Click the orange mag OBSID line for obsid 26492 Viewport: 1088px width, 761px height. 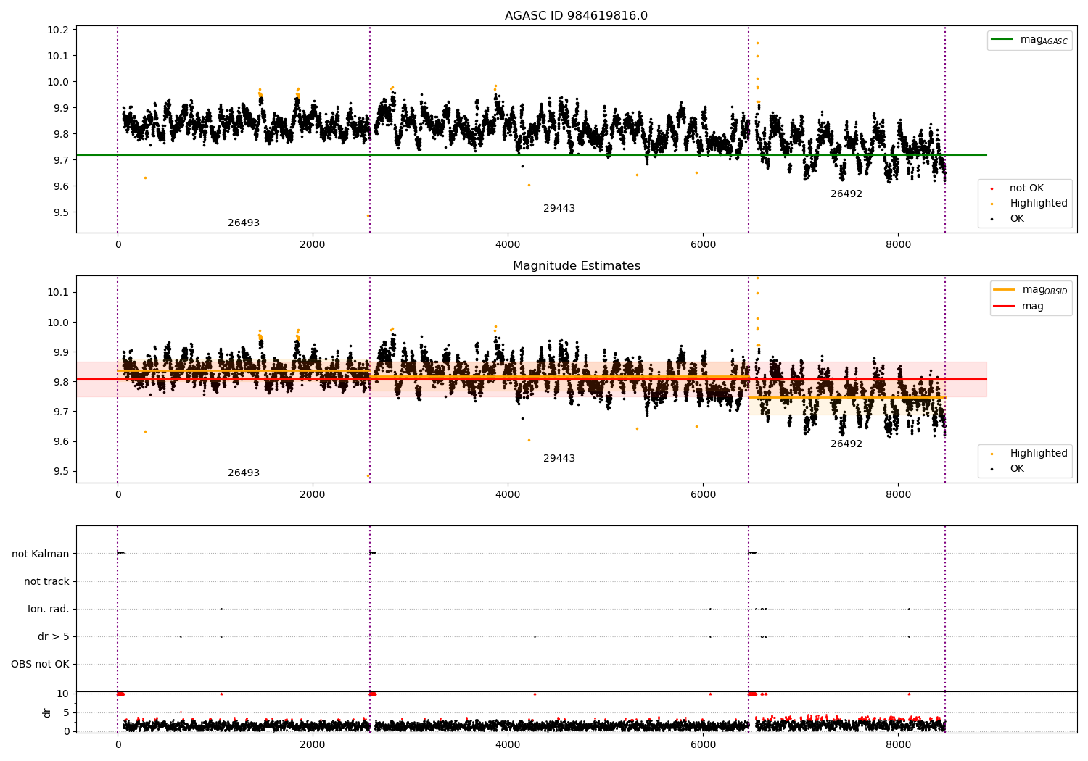846,397
